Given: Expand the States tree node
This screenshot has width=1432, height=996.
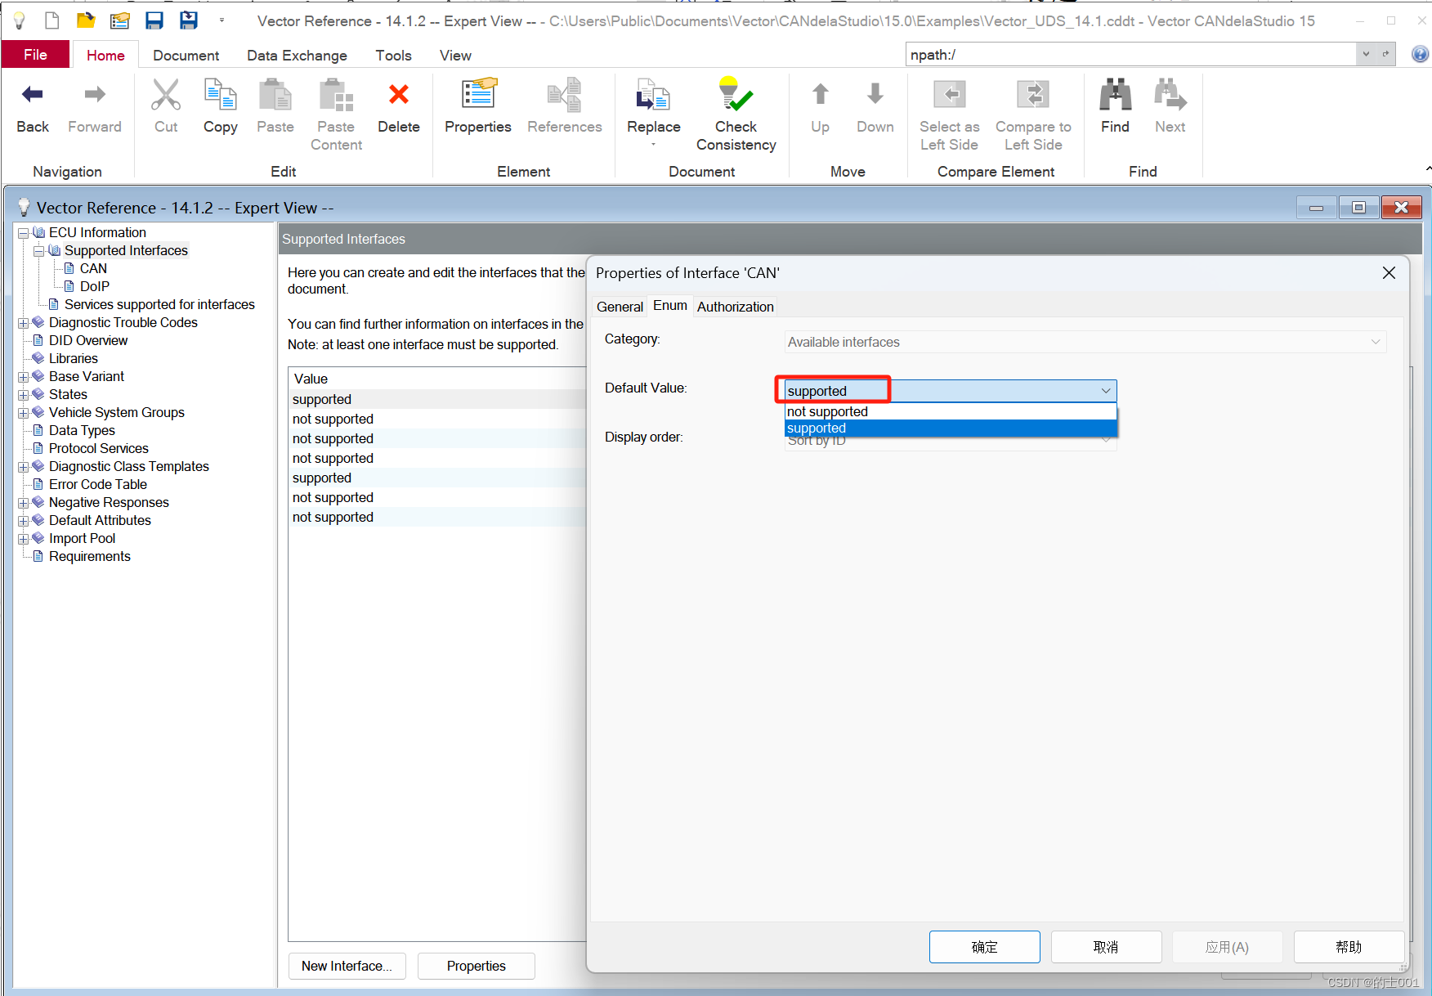Looking at the screenshot, I should 24,395.
